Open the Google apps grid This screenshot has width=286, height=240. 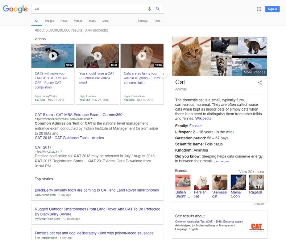(259, 9)
